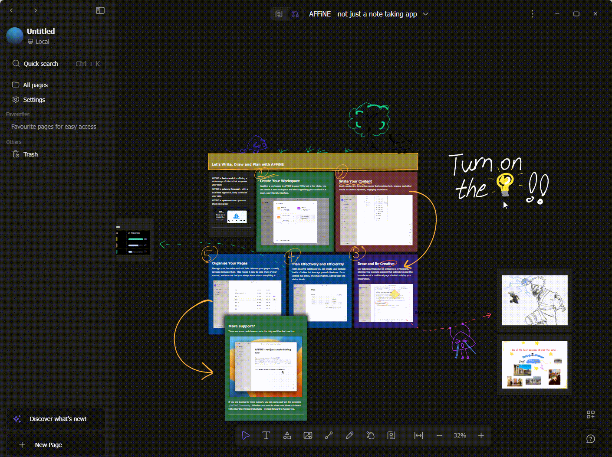Activate the Select tool

click(x=246, y=435)
